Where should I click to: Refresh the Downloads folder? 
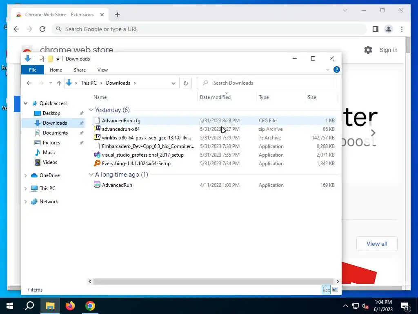(186, 83)
